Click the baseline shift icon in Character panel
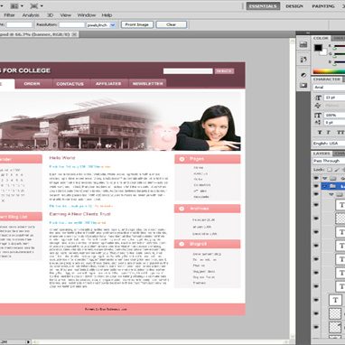 (318, 123)
